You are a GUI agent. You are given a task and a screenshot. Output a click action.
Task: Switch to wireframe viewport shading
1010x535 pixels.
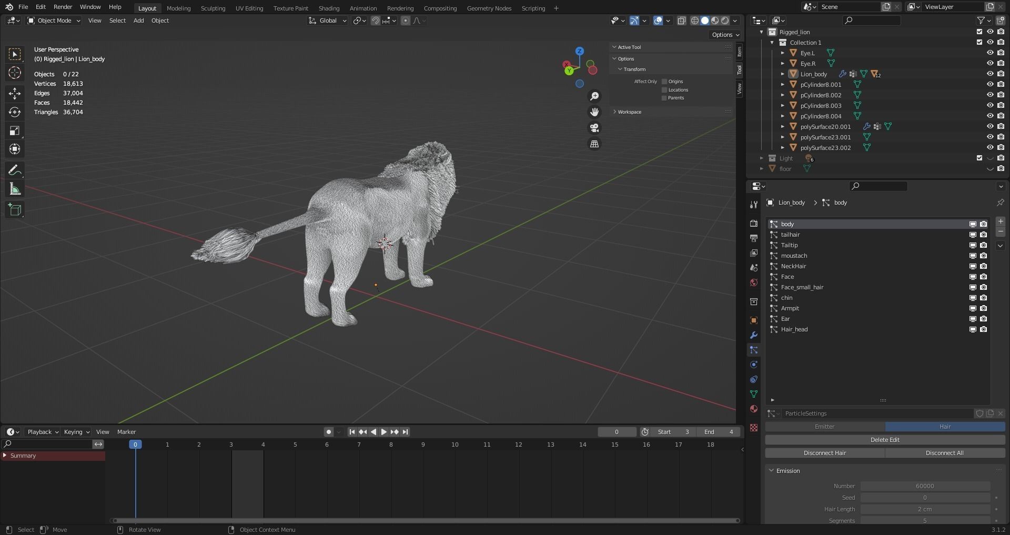pos(694,21)
